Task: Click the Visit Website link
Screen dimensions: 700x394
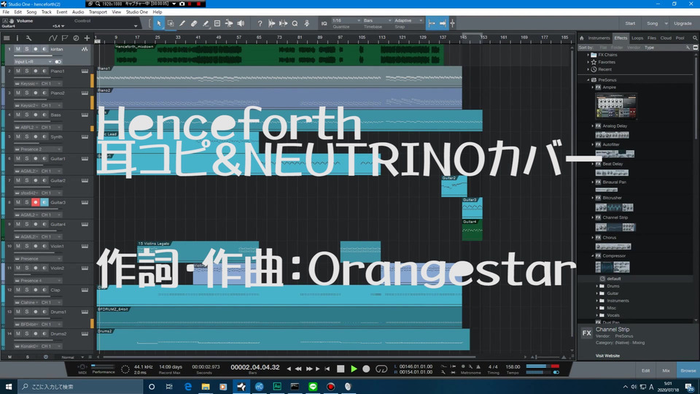Action: [x=607, y=356]
